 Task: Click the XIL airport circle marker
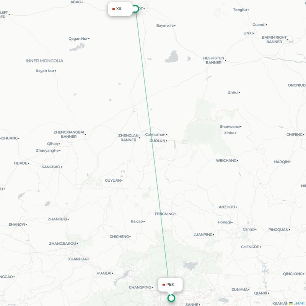pyautogui.click(x=135, y=9)
